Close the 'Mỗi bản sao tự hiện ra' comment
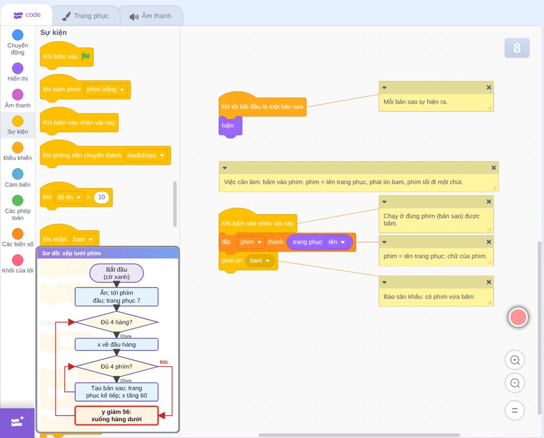This screenshot has width=544, height=438. [489, 87]
